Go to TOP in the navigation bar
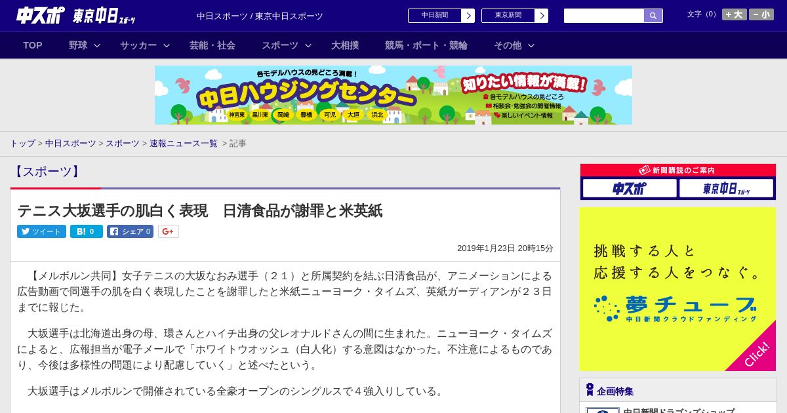The width and height of the screenshot is (787, 413). [33, 45]
